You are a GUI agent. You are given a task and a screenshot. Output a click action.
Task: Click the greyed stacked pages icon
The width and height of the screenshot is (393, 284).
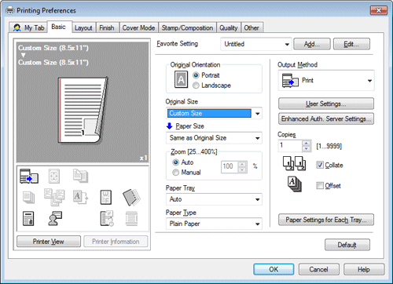click(x=28, y=198)
